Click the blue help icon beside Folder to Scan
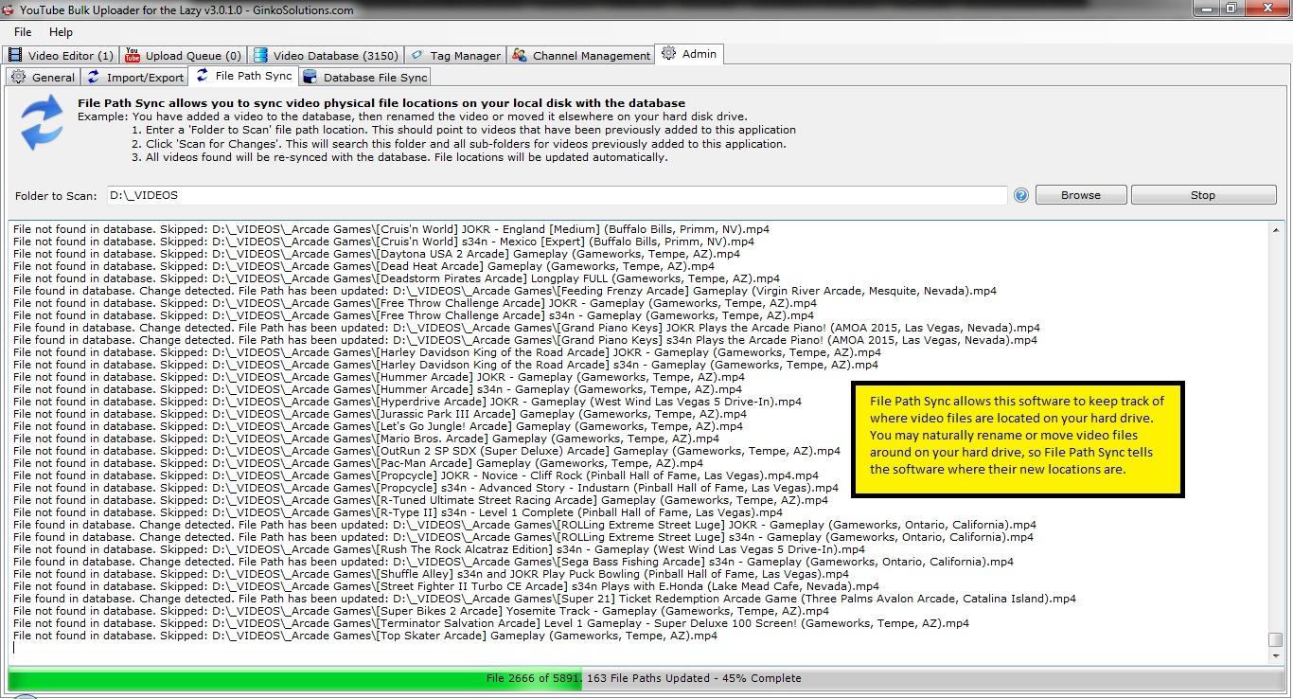Image resolution: width=1293 pixels, height=699 pixels. tap(1020, 195)
